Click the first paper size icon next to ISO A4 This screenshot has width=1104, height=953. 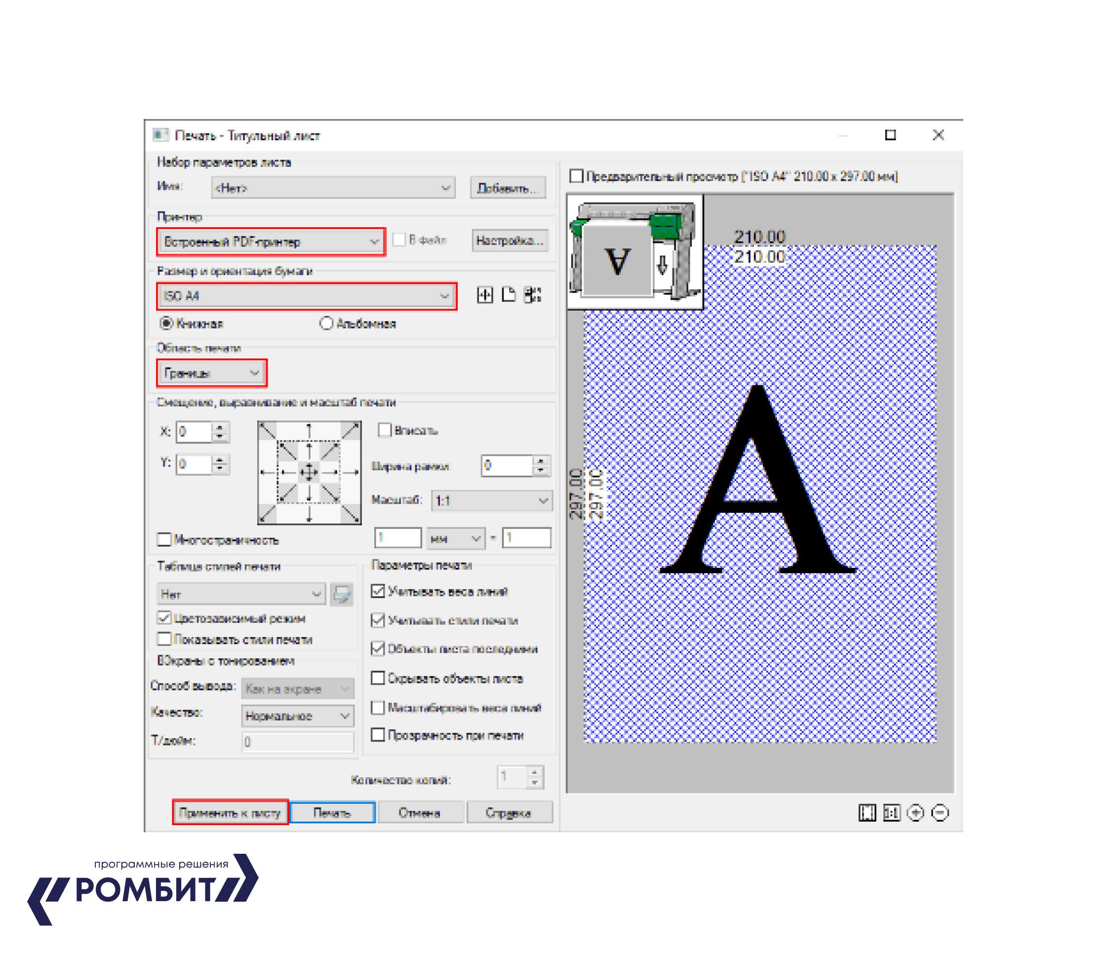(485, 295)
